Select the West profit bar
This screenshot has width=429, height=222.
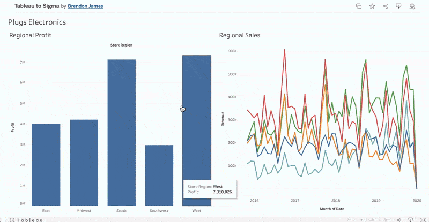pyautogui.click(x=197, y=131)
